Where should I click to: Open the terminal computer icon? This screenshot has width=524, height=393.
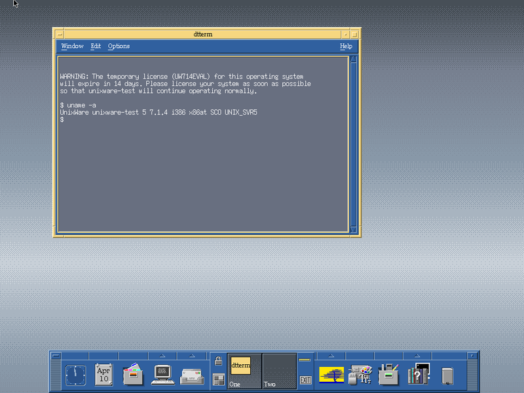(162, 375)
